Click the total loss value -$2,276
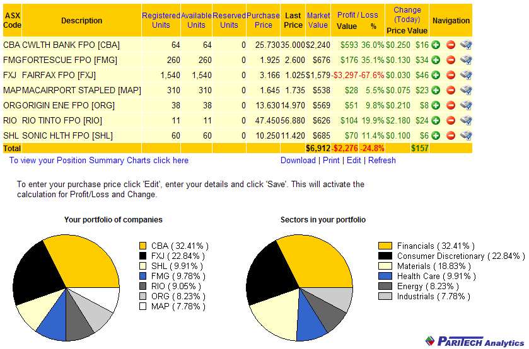Image resolution: width=529 pixels, height=349 pixels. pyautogui.click(x=344, y=148)
